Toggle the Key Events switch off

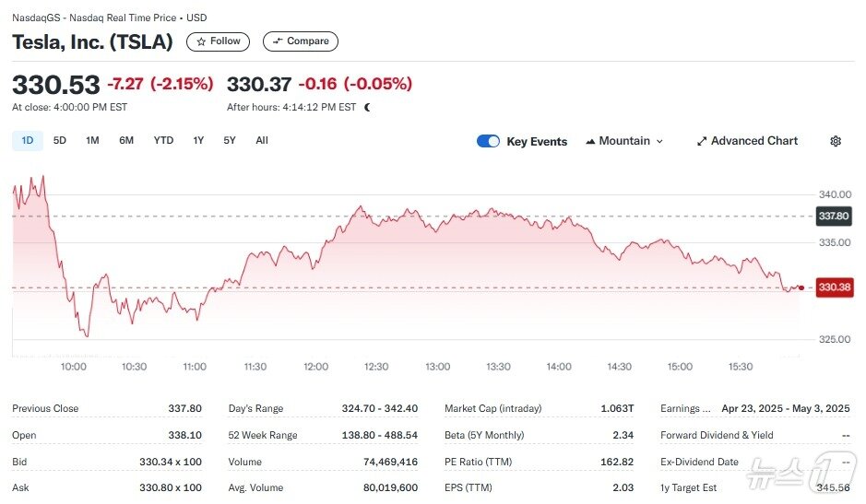click(x=488, y=141)
